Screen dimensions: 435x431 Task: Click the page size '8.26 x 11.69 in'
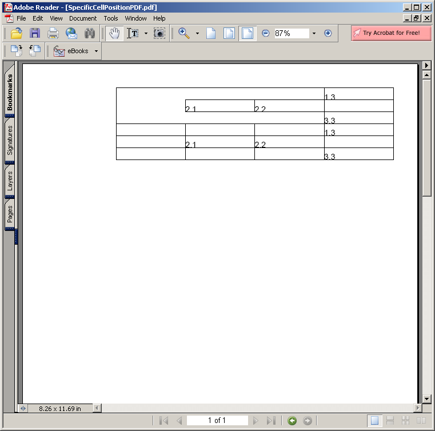60,409
